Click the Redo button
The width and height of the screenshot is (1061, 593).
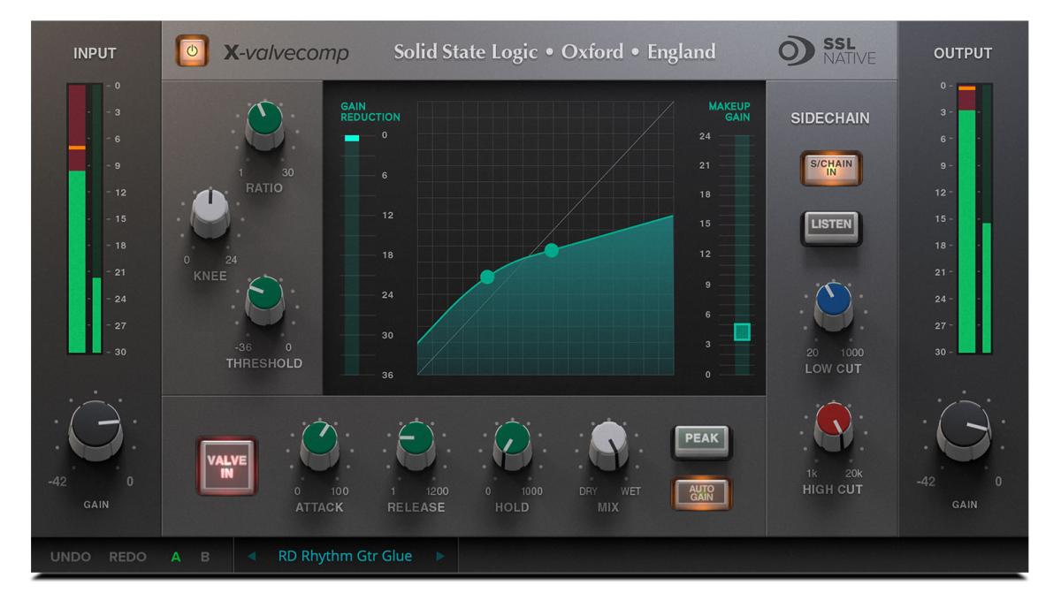128,557
